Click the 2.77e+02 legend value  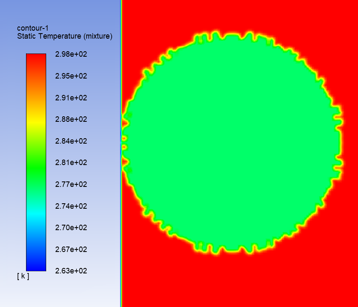pos(71,184)
